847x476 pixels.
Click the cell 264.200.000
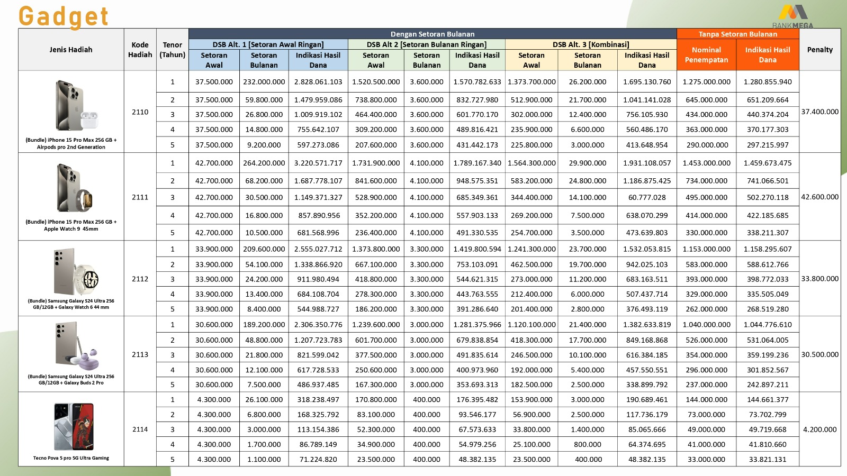[264, 163]
